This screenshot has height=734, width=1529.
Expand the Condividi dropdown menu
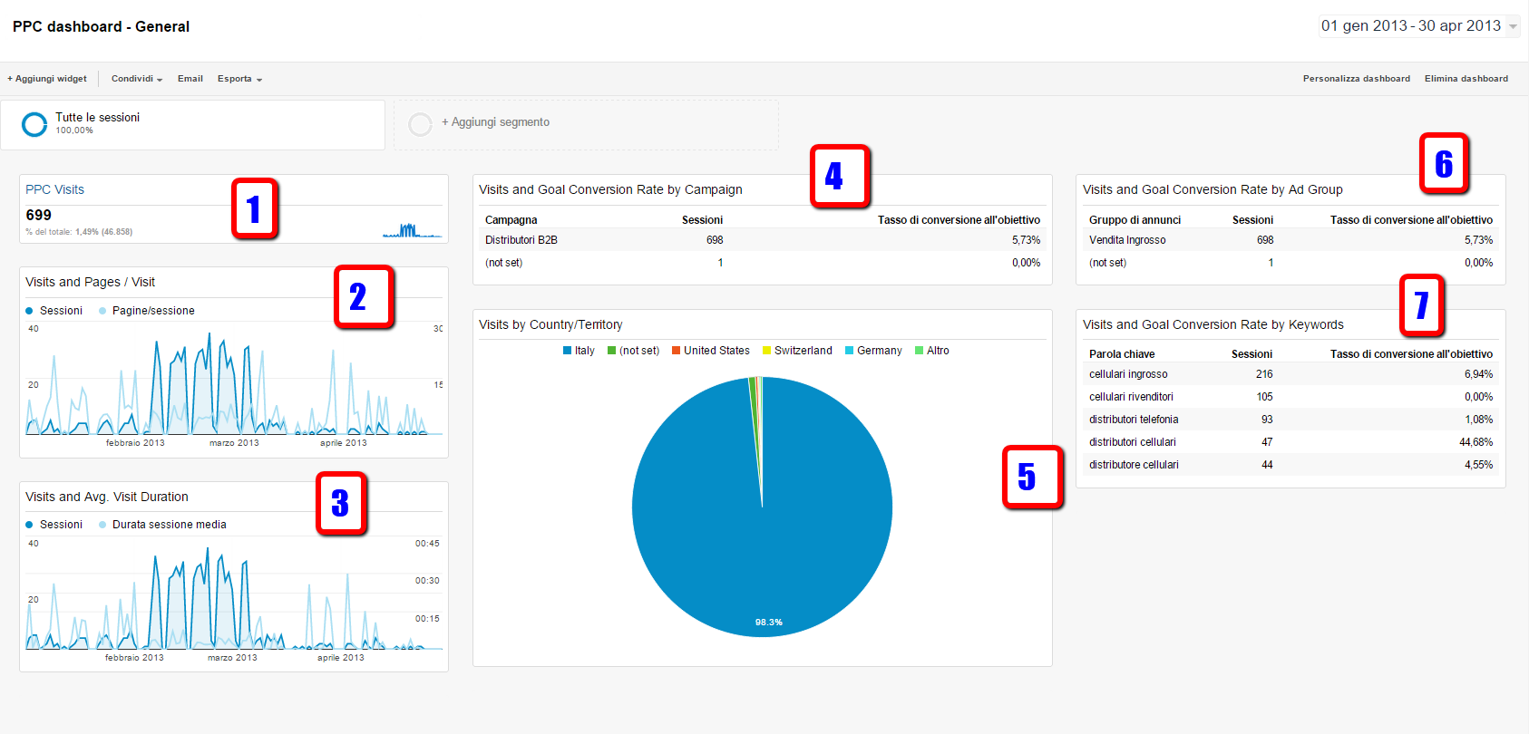tap(136, 79)
